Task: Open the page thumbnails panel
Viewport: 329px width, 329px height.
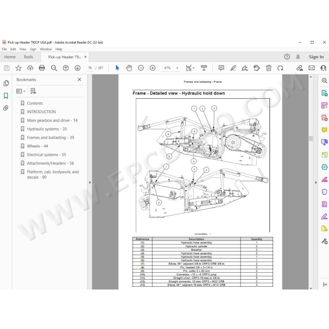Action: coord(6,83)
